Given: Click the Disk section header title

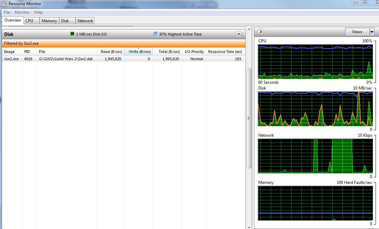Looking at the screenshot, I should (9, 34).
